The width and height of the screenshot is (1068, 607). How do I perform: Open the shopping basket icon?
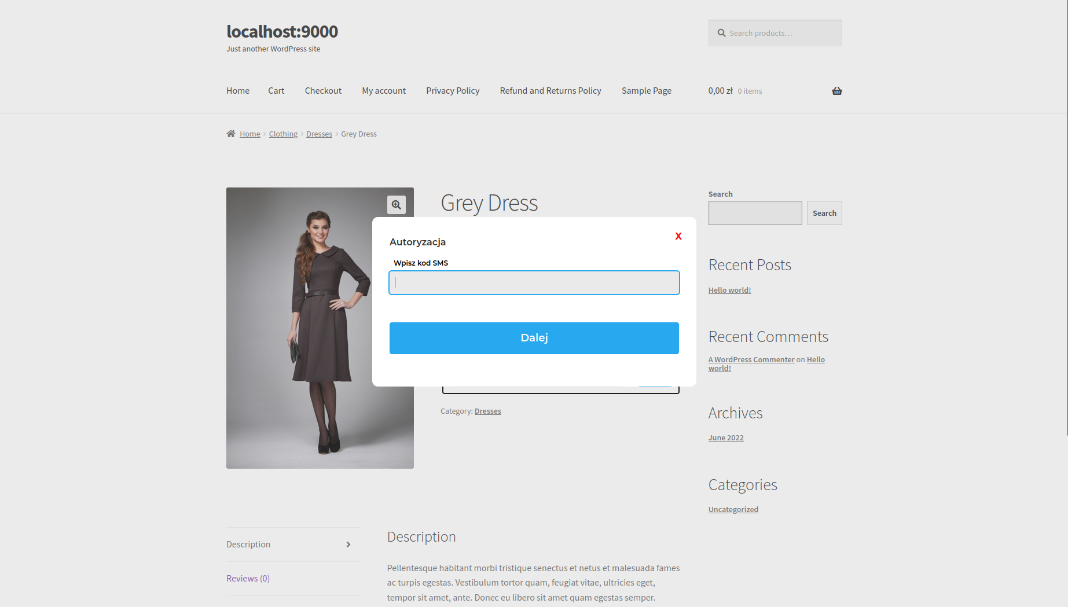pyautogui.click(x=837, y=91)
